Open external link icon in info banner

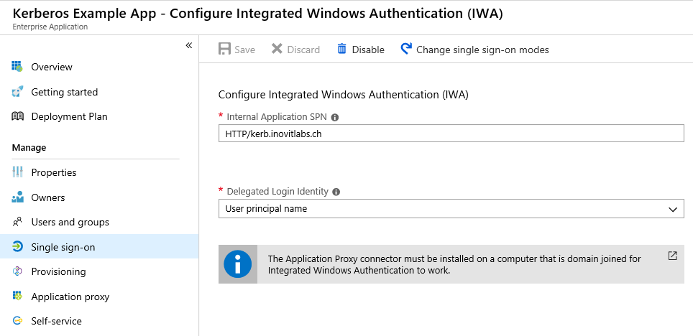[672, 256]
